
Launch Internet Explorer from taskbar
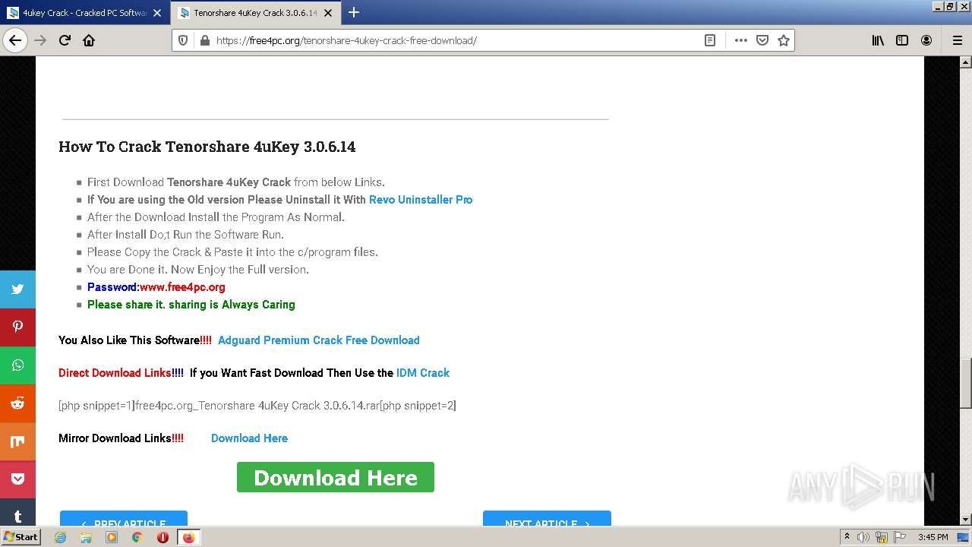61,537
